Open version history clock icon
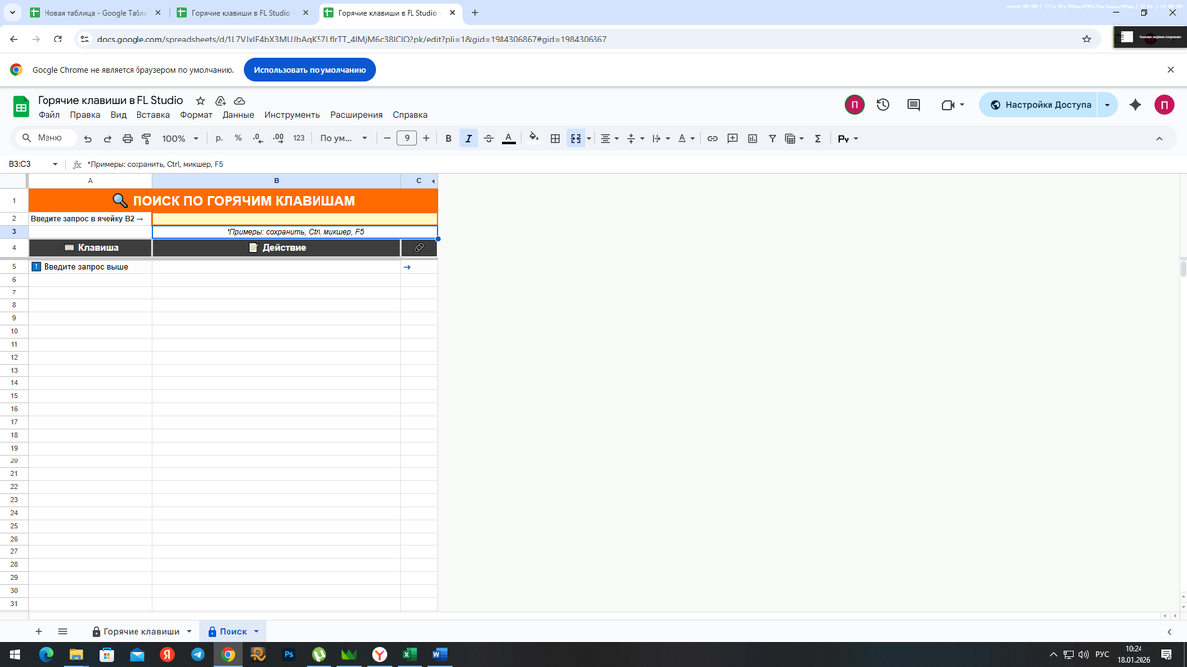 884,104
